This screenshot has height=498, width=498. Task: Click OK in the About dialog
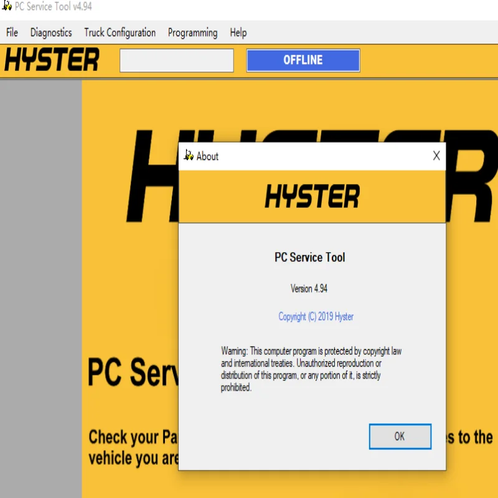tap(400, 436)
